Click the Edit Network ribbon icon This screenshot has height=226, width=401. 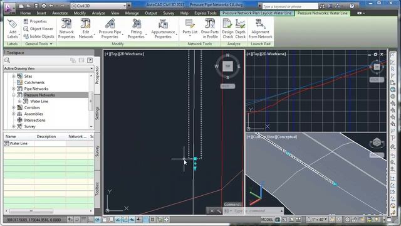pyautogui.click(x=86, y=29)
